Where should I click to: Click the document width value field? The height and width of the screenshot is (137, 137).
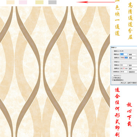pyautogui.click(x=124, y=65)
